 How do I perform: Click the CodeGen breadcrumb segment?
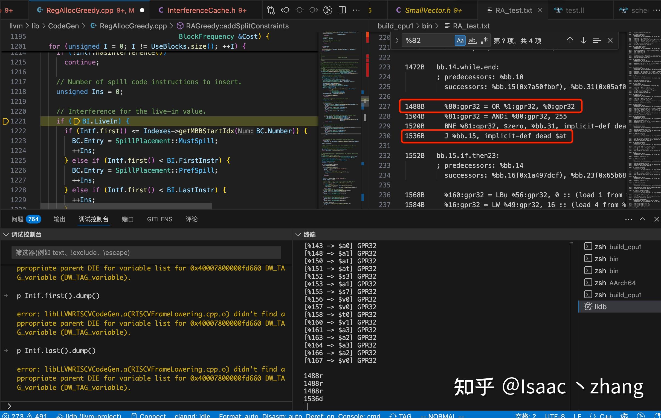click(x=63, y=26)
